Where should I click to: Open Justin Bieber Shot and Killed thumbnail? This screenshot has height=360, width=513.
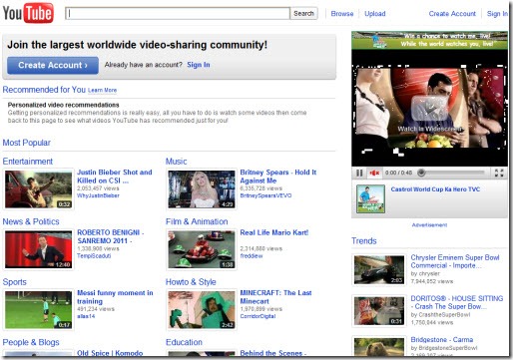point(38,189)
